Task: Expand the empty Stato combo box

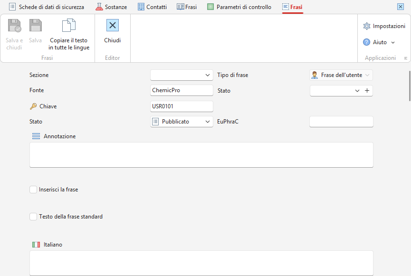Action: click(x=357, y=91)
